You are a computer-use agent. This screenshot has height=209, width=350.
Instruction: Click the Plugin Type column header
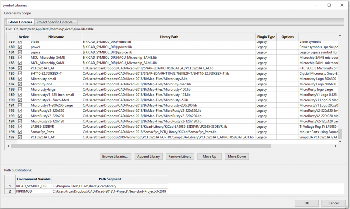click(266, 37)
